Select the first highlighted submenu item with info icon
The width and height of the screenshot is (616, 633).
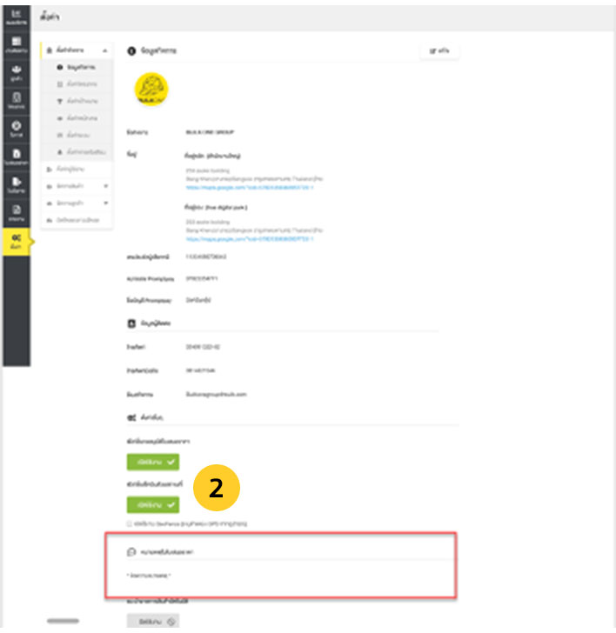[78, 67]
